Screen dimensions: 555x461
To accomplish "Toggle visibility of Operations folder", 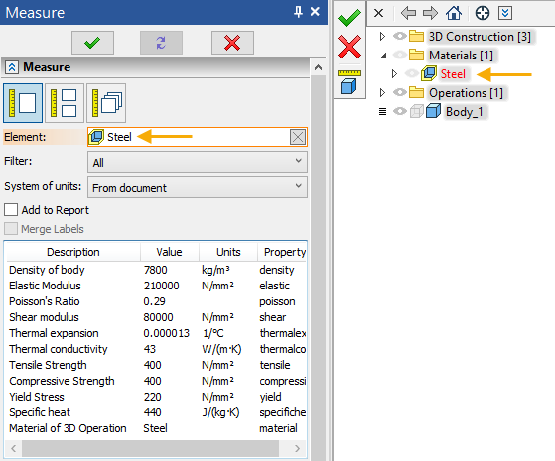I will click(400, 92).
